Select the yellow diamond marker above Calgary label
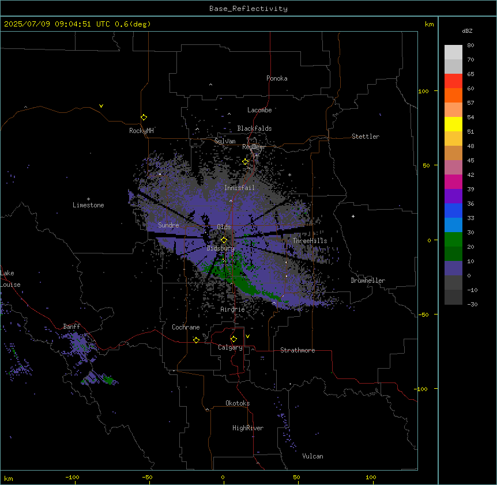 (x=234, y=339)
